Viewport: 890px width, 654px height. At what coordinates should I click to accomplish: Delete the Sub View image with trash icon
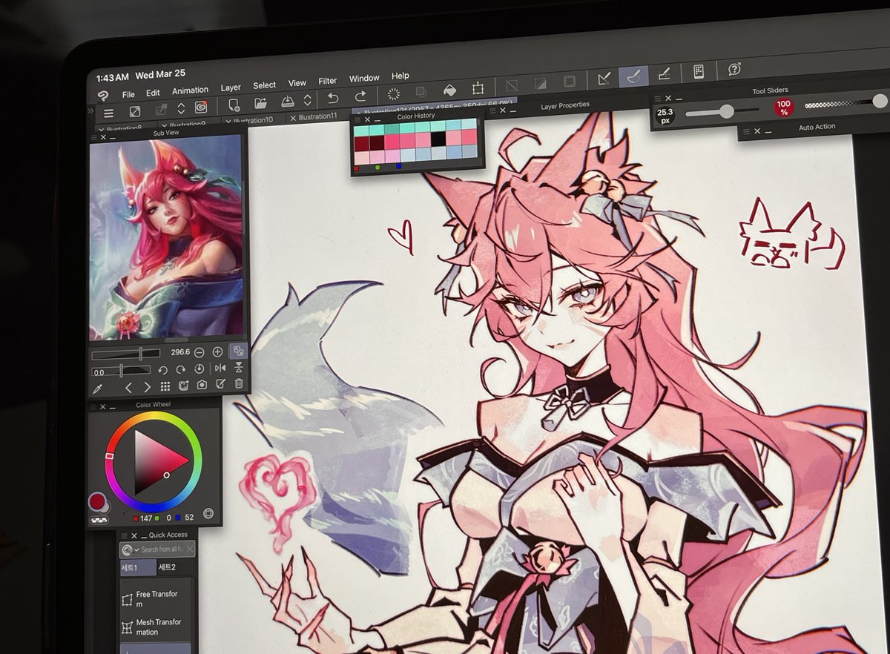(x=238, y=383)
